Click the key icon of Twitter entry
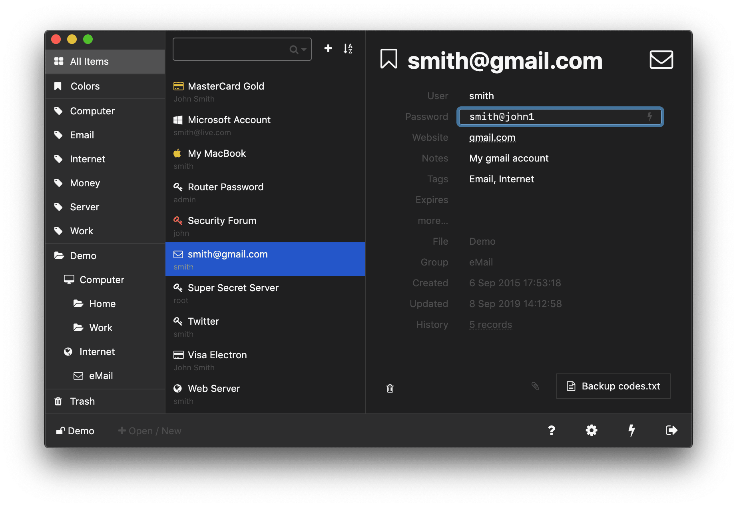 tap(178, 321)
